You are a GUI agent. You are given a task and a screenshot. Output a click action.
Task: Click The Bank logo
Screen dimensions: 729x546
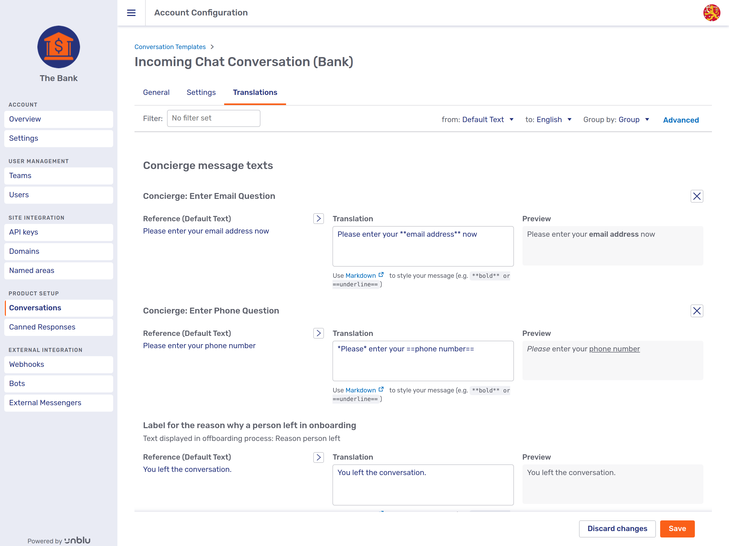tap(59, 47)
